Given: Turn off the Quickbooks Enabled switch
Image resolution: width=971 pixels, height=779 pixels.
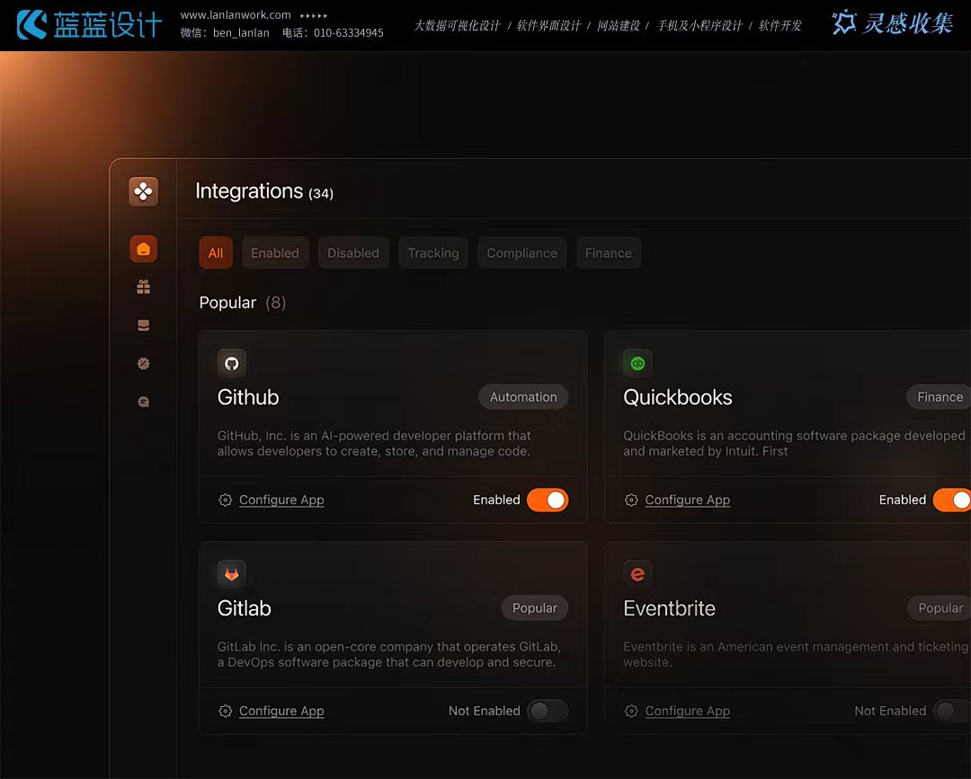Looking at the screenshot, I should 951,500.
